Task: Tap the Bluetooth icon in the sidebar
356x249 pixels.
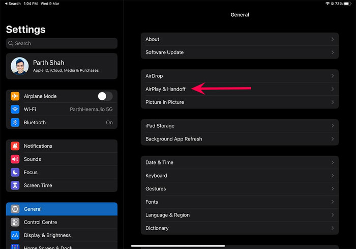Action: [15, 123]
